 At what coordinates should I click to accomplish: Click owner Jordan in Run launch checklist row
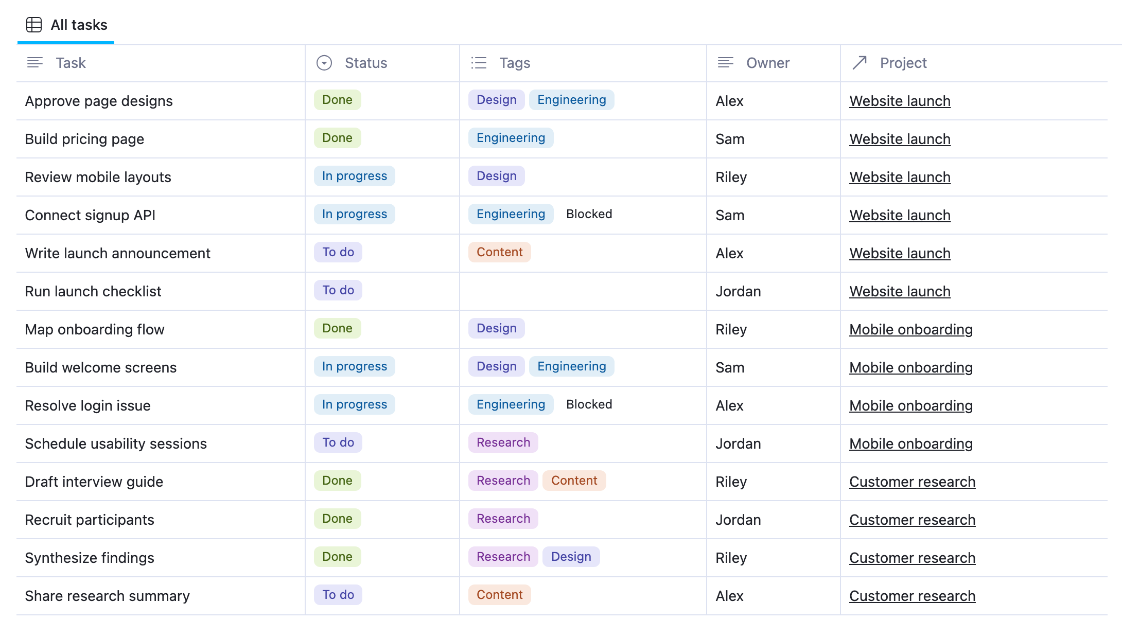(738, 291)
